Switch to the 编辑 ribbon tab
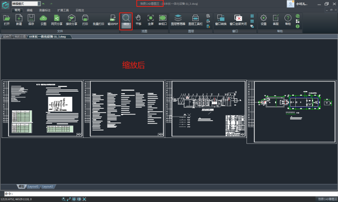 click(x=30, y=10)
